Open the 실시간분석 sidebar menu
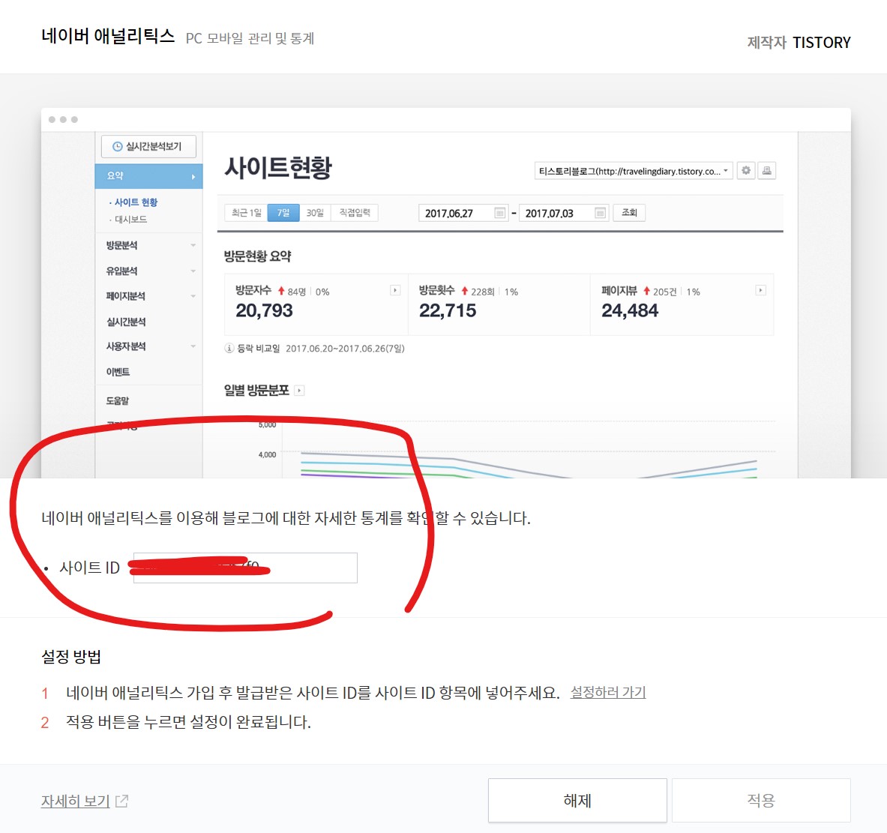This screenshot has width=887, height=833. 125,321
